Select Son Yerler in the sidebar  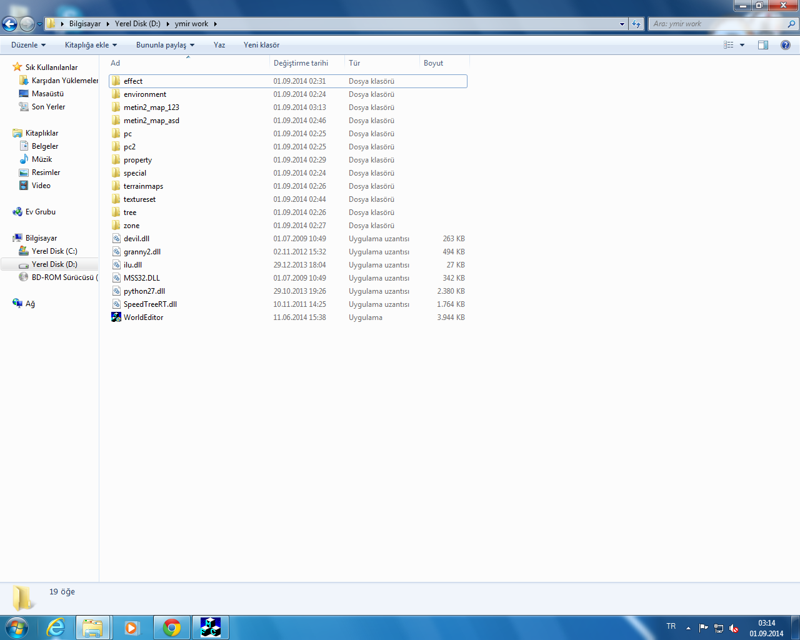pos(42,107)
